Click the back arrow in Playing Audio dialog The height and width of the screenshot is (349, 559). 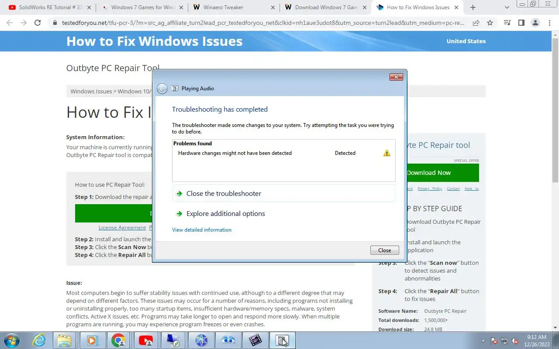162,89
